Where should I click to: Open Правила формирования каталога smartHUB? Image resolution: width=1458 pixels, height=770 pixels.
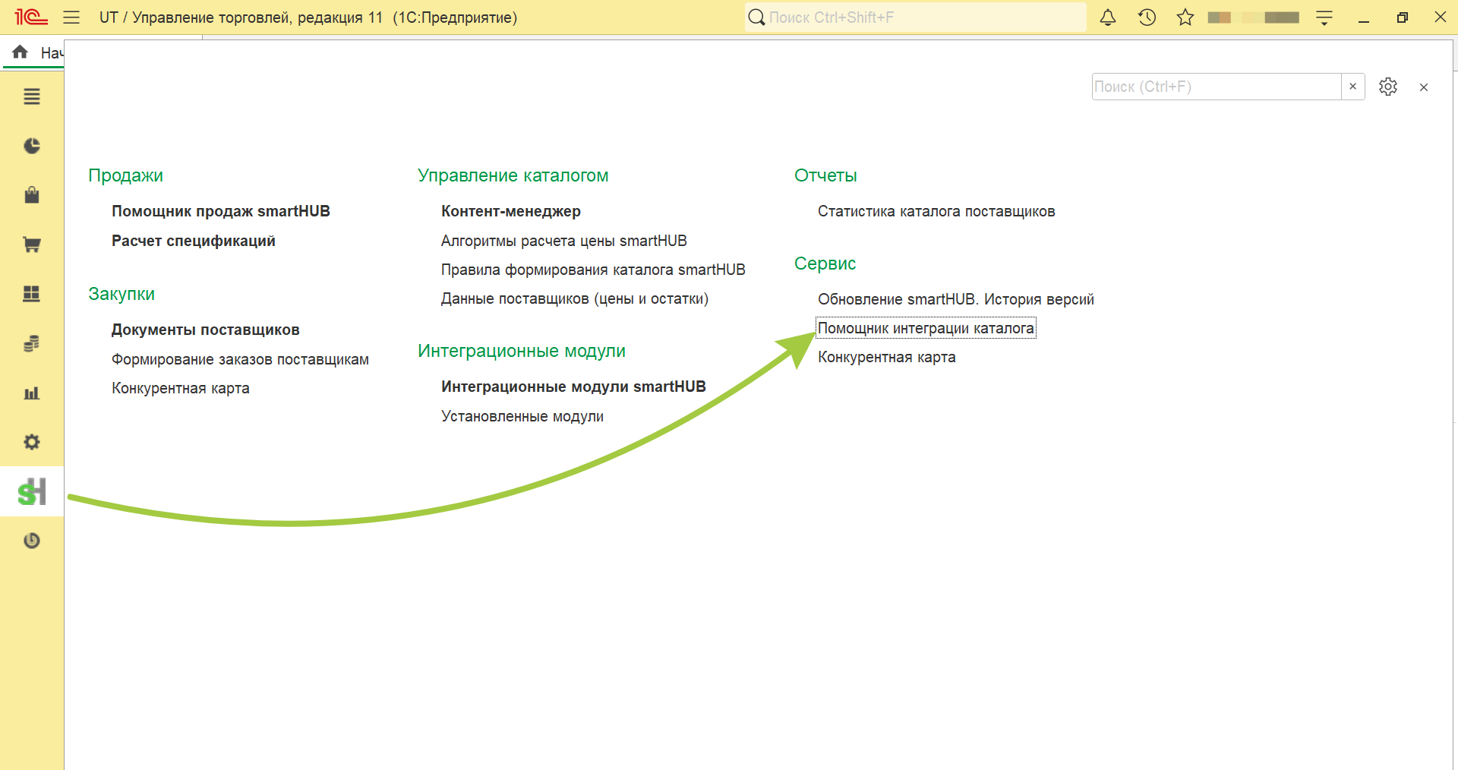[x=593, y=270]
